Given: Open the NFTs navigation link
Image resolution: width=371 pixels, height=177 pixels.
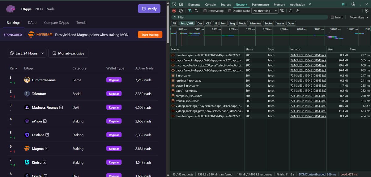Looking at the screenshot, I should coord(39,9).
